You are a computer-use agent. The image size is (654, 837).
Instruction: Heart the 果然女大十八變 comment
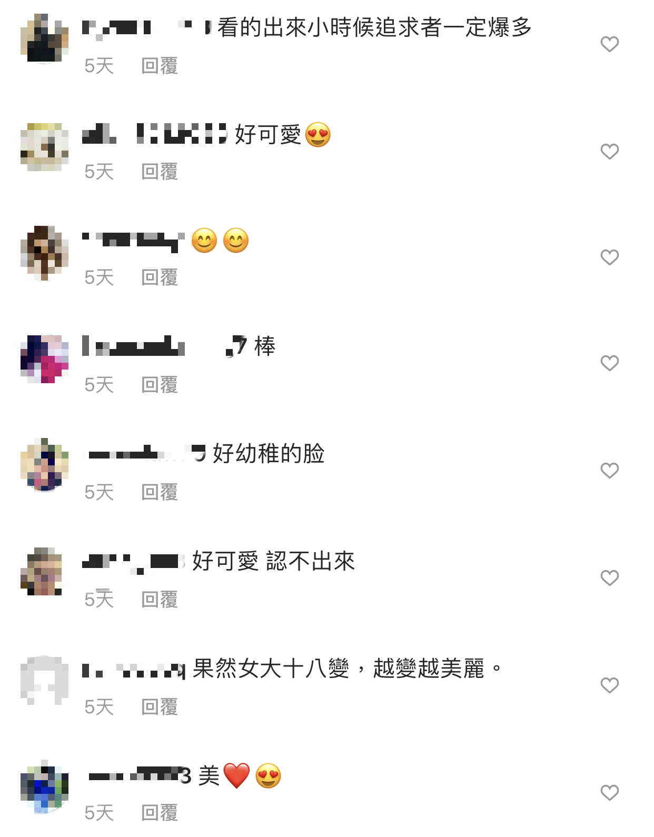click(x=609, y=685)
